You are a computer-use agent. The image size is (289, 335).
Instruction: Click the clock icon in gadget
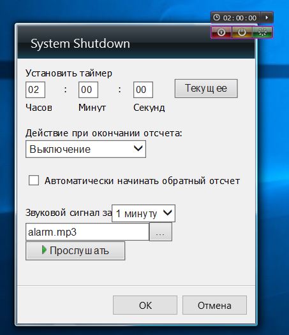point(217,17)
